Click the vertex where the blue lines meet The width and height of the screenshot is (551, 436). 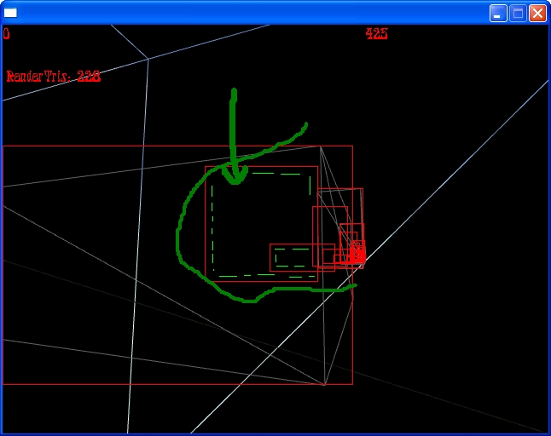pos(148,59)
